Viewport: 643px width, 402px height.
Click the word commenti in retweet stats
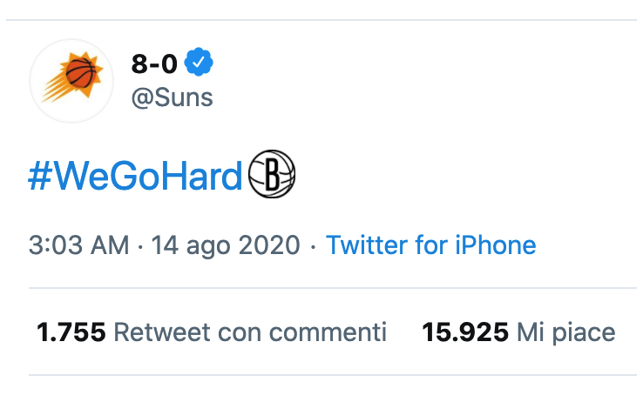pos(328,332)
